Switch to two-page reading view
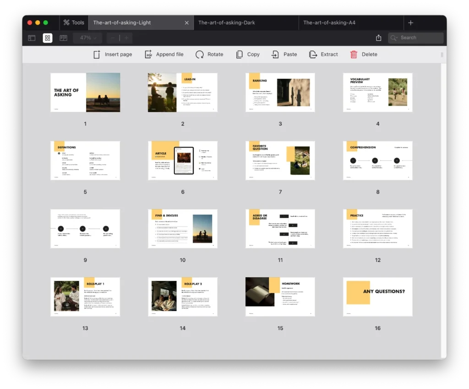Viewport: 469px width, 389px height. pyautogui.click(x=63, y=38)
